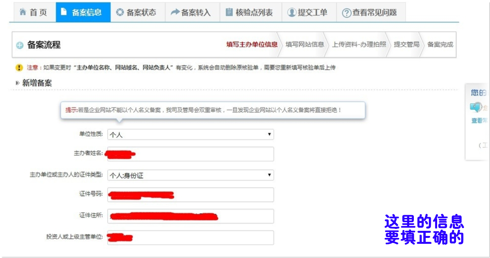Click the clipboard icon beside 核验点列表
The height and width of the screenshot is (258, 490).
tap(229, 12)
